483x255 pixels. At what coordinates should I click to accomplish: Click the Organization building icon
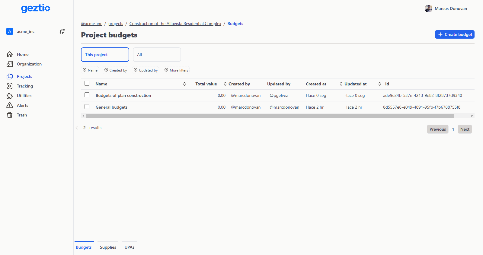(x=10, y=64)
